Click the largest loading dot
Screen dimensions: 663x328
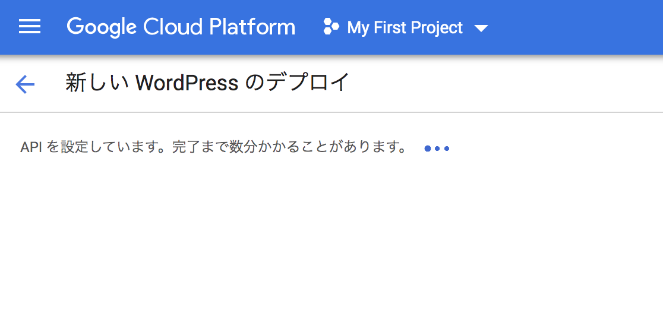428,149
